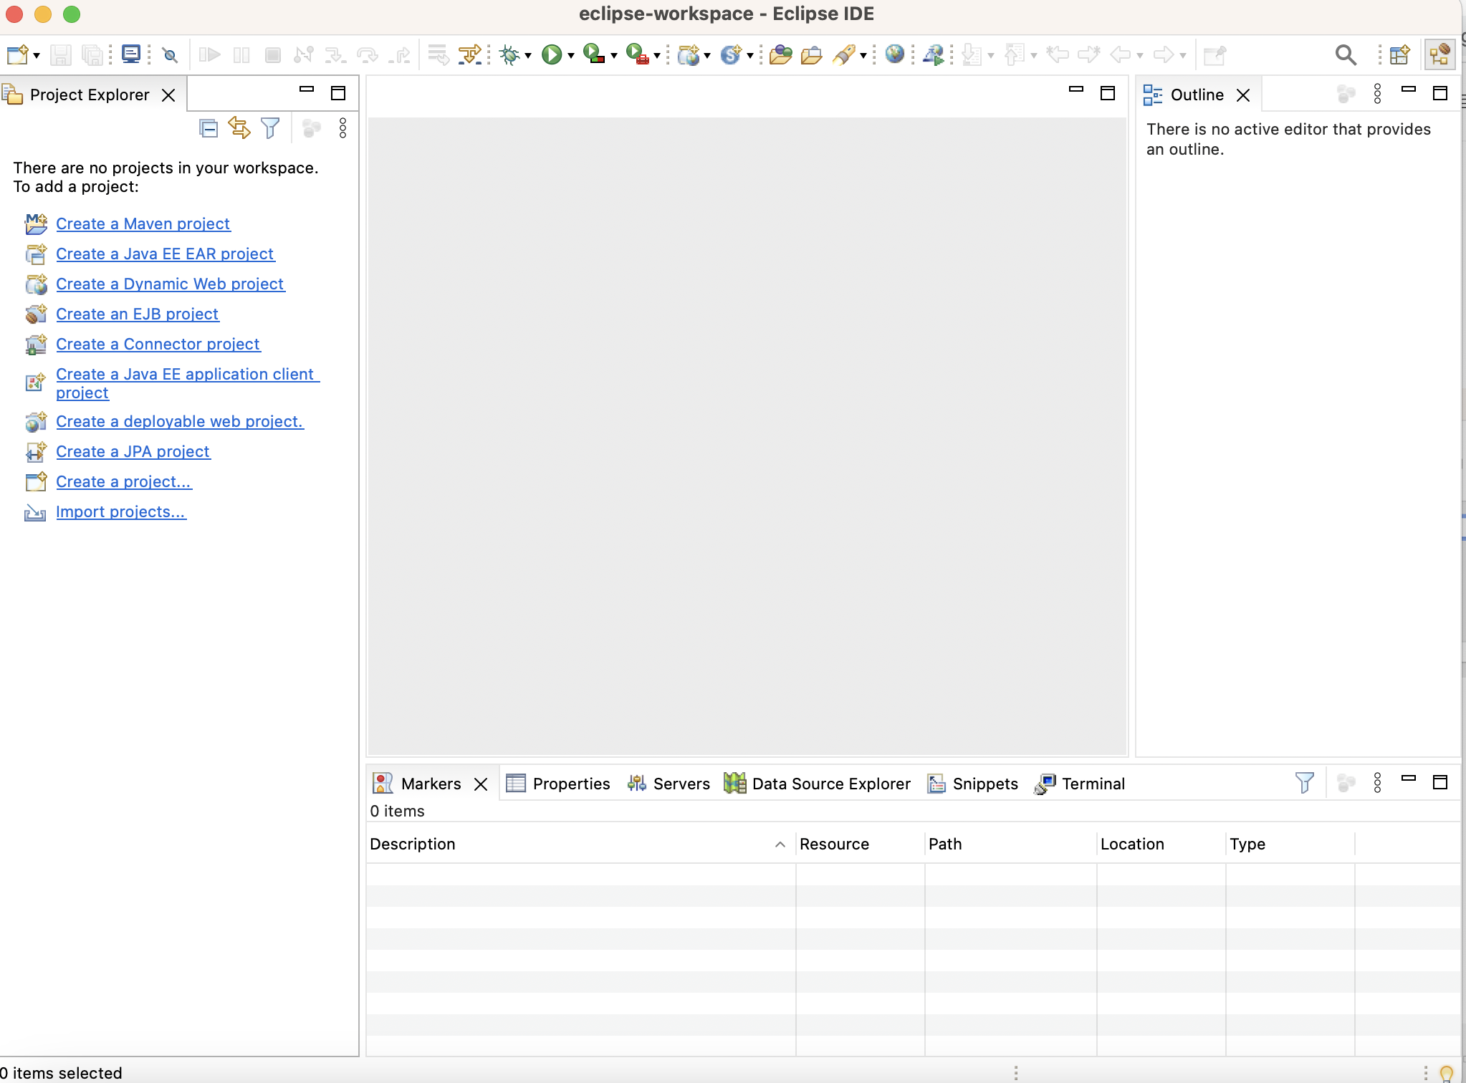Click the Search flashlight toolbar icon

pyautogui.click(x=845, y=54)
